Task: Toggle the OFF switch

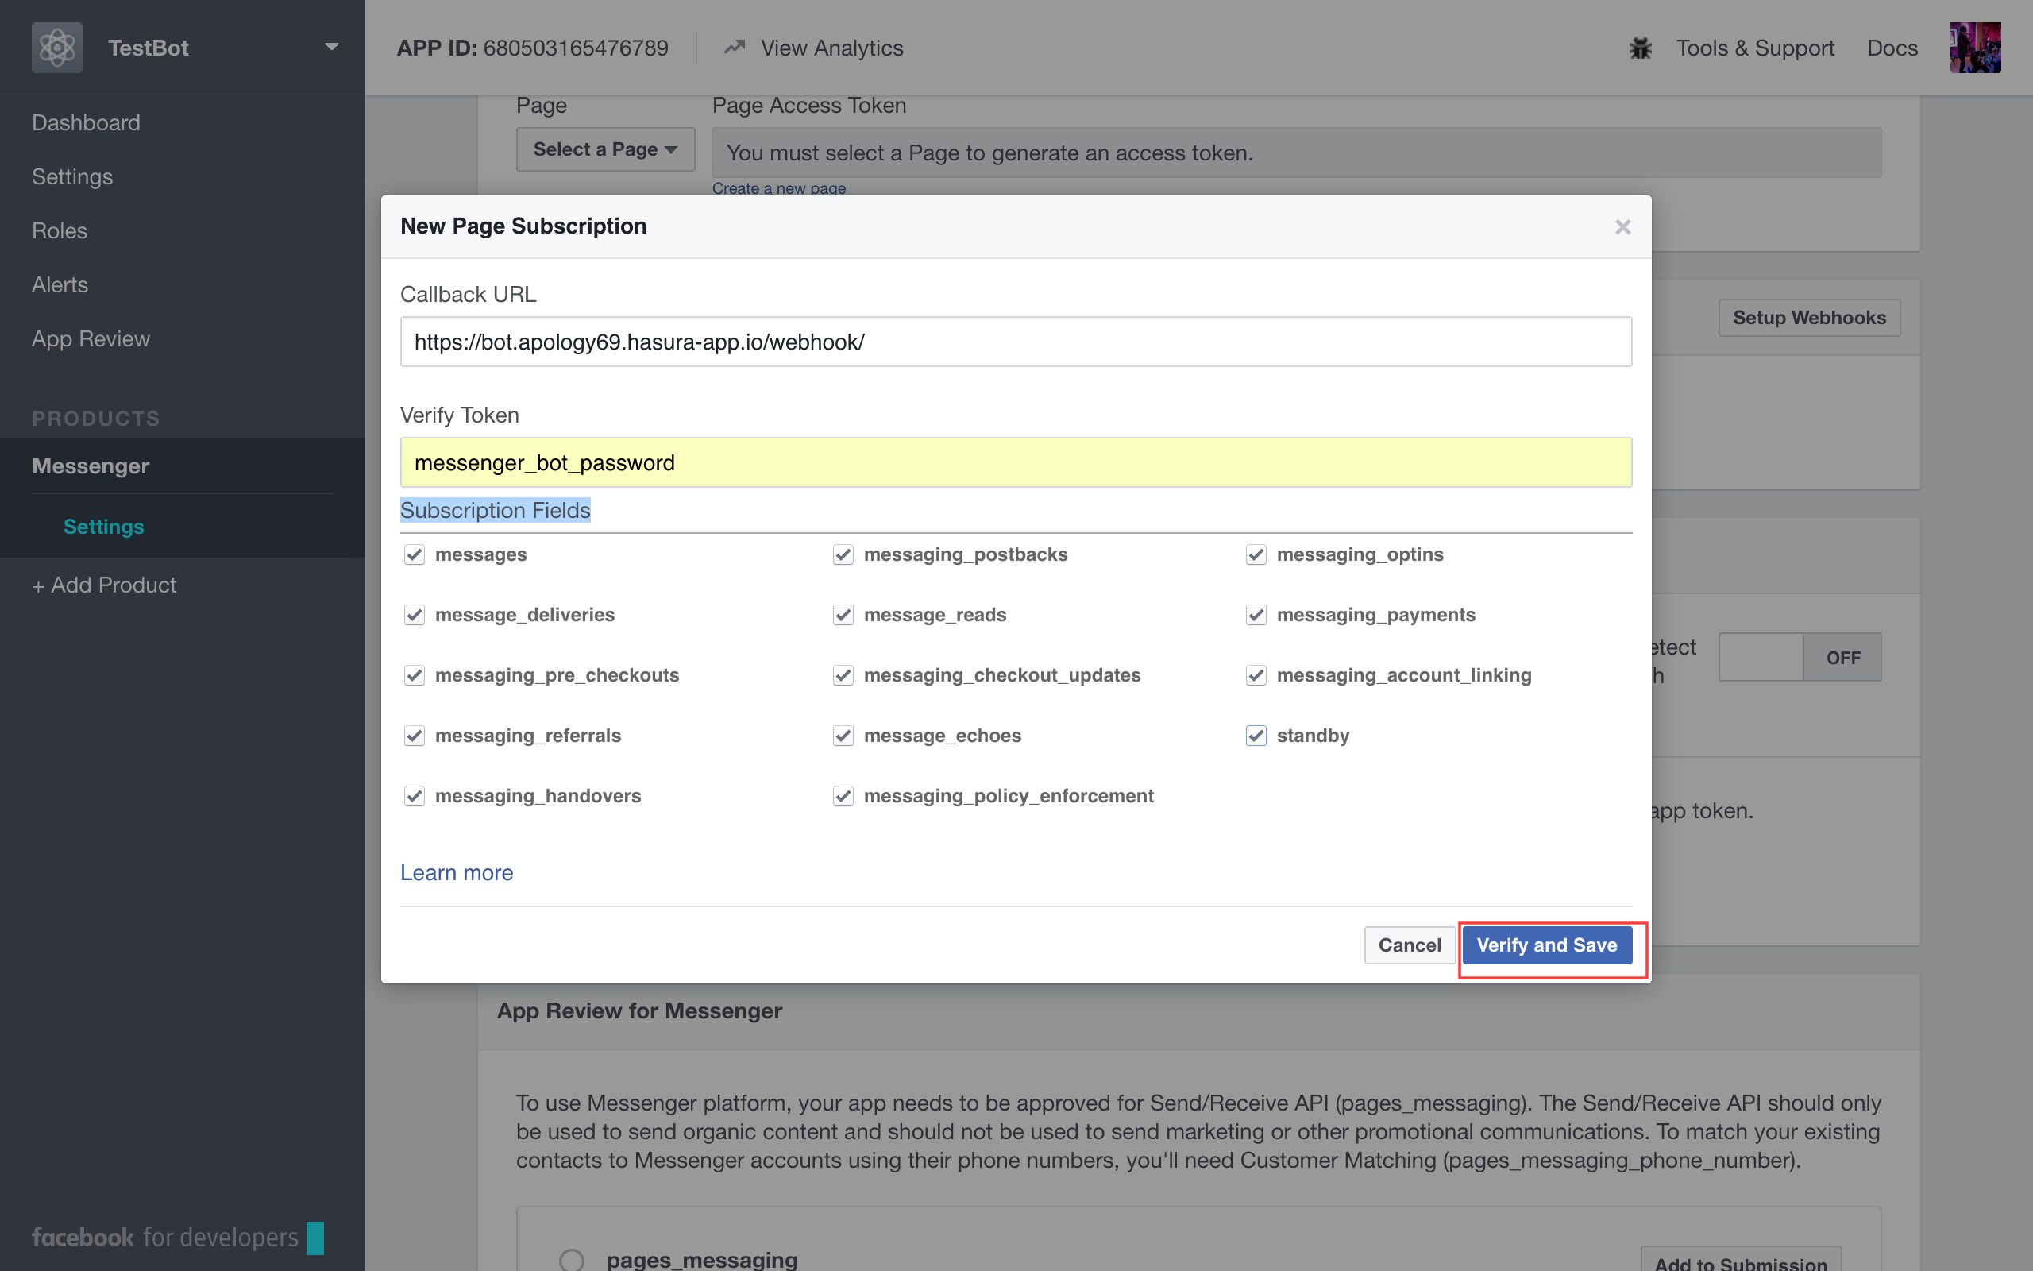Action: (1800, 658)
